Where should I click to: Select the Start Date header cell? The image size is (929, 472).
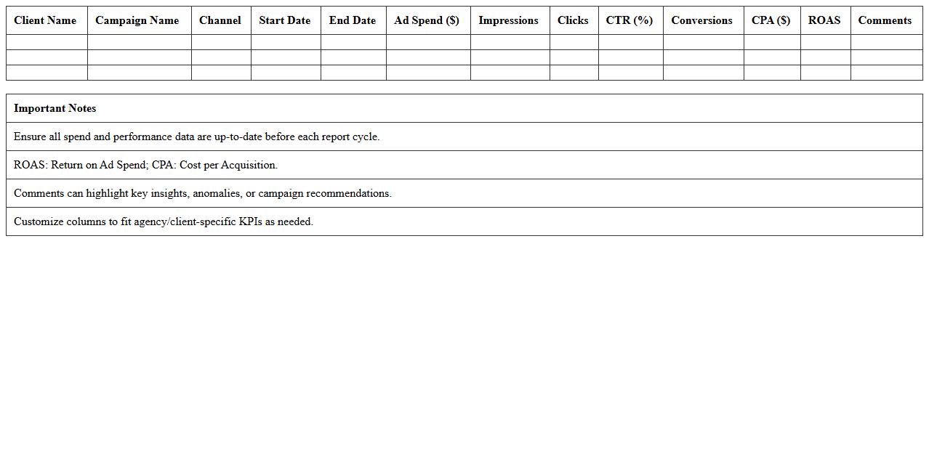[x=284, y=20]
